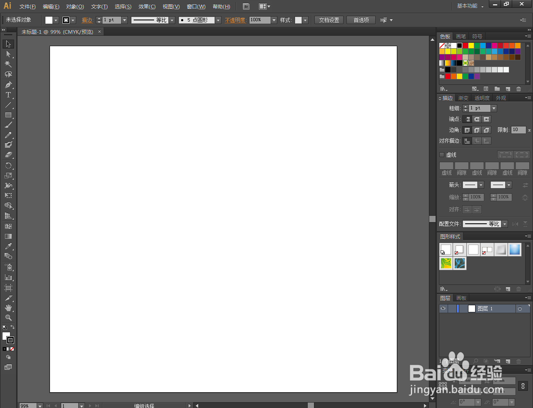The height and width of the screenshot is (408, 533).
Task: Choose the Rectangle tool
Action: [x=8, y=115]
